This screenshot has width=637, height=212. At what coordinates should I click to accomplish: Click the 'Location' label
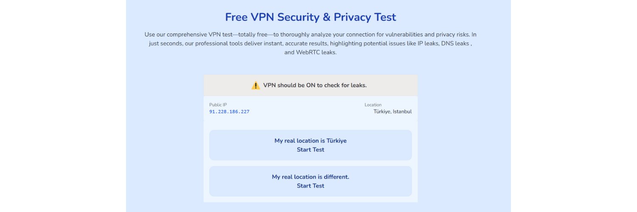[373, 105]
